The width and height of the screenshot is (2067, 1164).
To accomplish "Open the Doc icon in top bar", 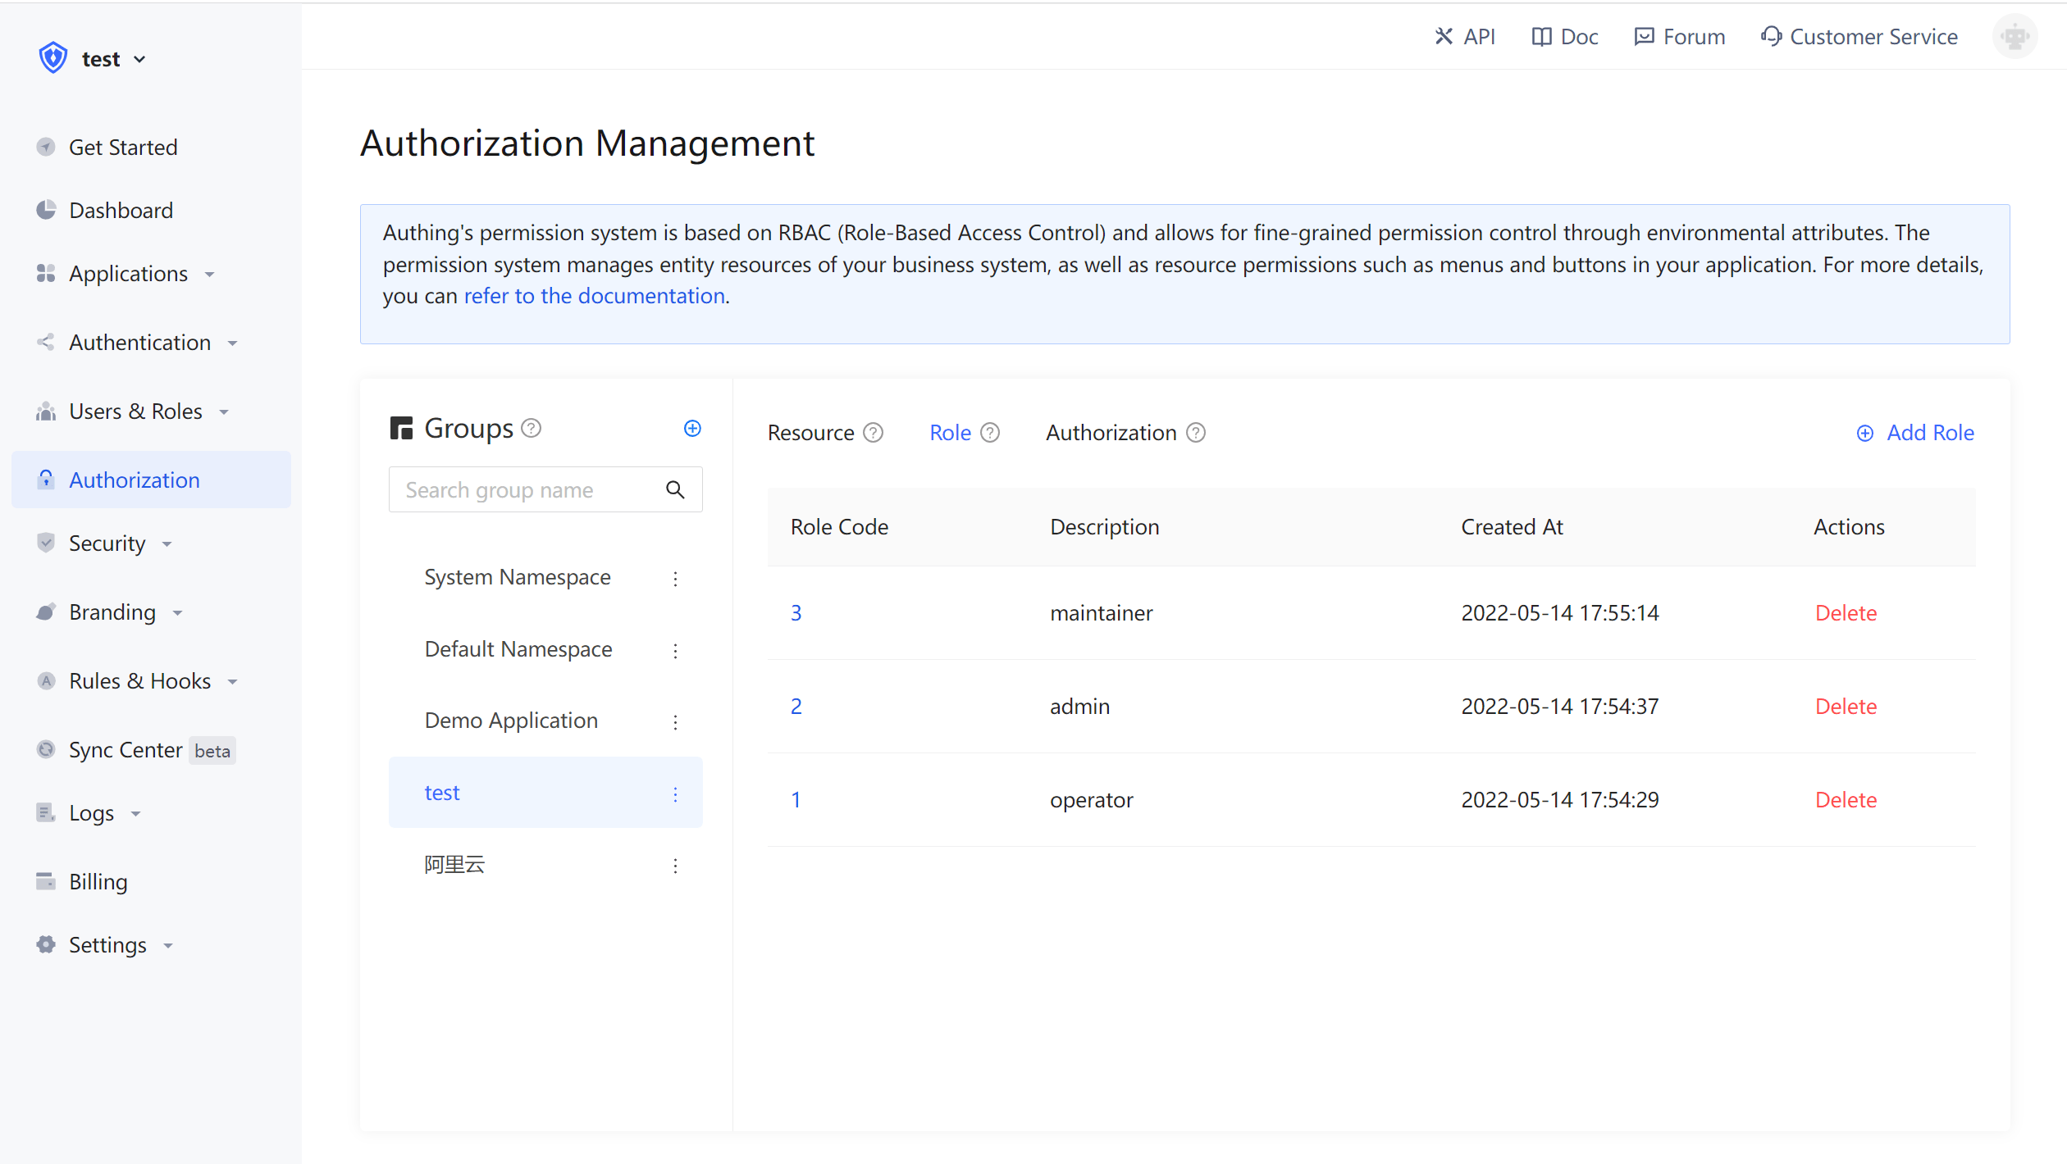I will coord(1563,36).
